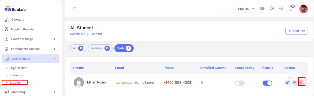This screenshot has height=96, width=314.
Task: Toggle Status switch for Ethan Rossi
Action: coord(267,83)
